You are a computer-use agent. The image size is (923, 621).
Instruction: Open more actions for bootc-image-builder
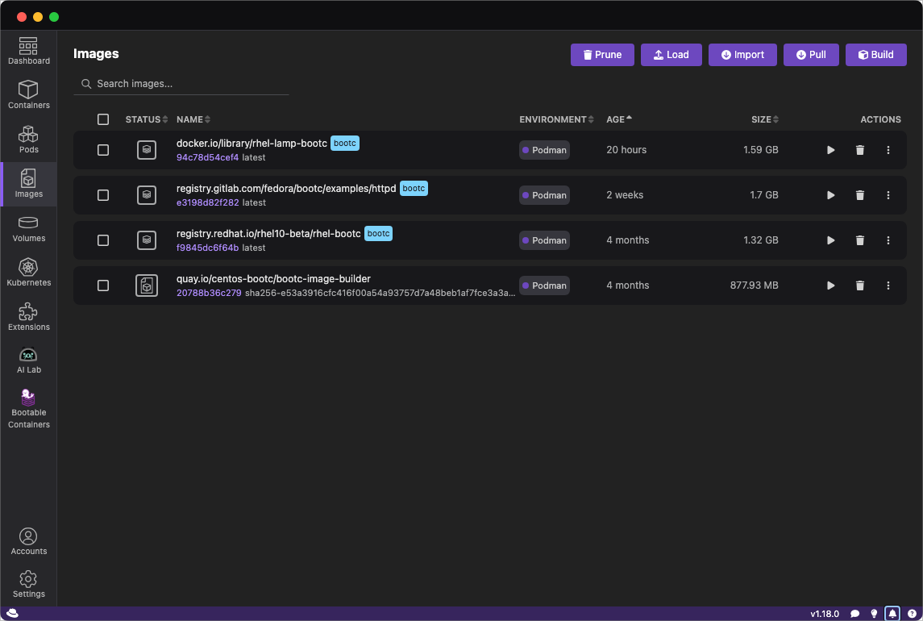point(888,285)
